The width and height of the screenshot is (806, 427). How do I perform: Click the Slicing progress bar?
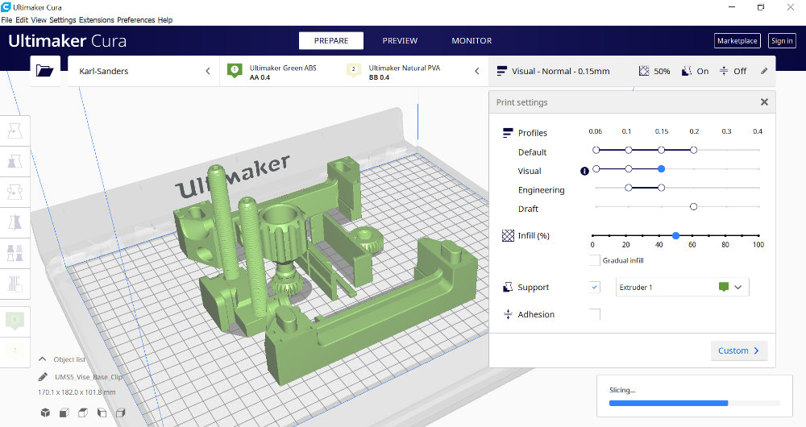[695, 403]
